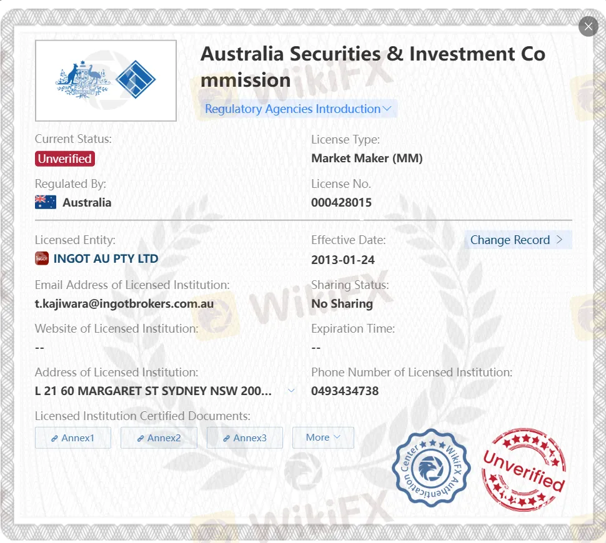Expand the licensed institution address field
Viewport: 606px width, 543px height.
(291, 389)
